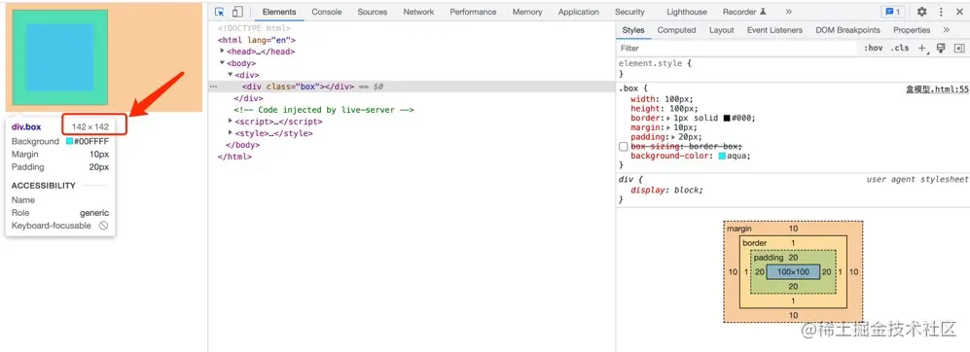Switch to the Sources tab

373,12
